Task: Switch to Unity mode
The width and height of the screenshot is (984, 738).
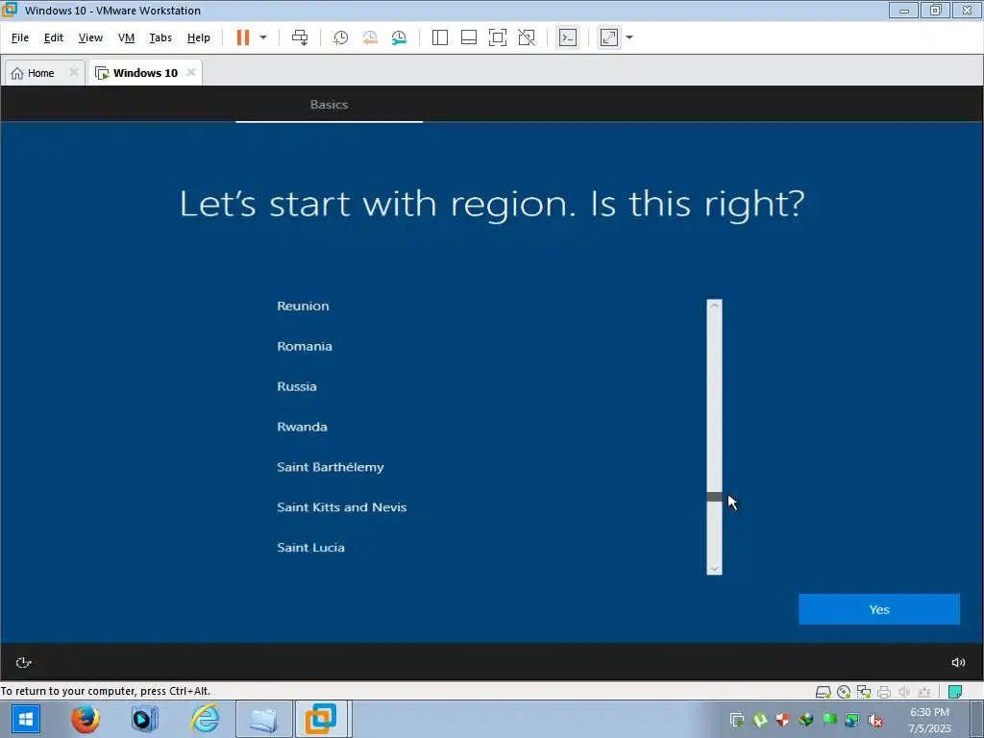Action: click(x=527, y=37)
